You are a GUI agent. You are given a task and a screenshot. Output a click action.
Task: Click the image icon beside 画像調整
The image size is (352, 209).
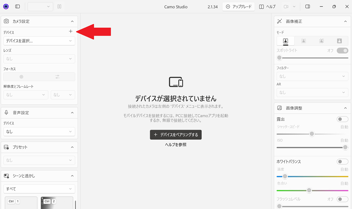(280, 108)
